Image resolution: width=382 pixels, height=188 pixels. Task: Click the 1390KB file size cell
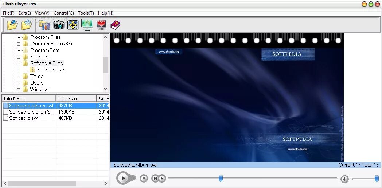(66, 112)
